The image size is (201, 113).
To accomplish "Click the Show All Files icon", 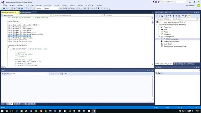I will pyautogui.click(x=179, y=16).
